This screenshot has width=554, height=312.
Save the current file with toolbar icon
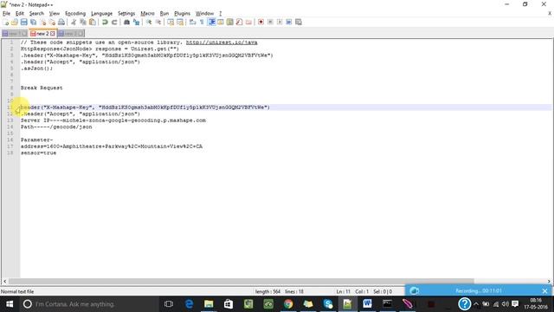pos(23,22)
